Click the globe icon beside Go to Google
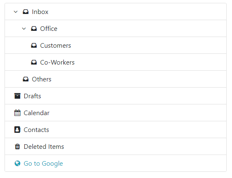This screenshot has width=232, height=178. pos(17,163)
